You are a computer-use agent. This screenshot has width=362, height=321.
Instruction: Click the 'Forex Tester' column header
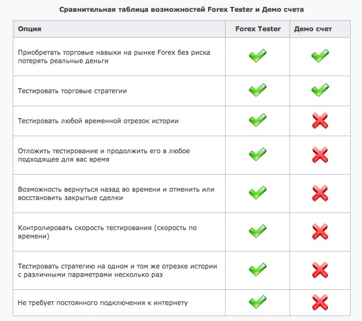[x=258, y=29]
